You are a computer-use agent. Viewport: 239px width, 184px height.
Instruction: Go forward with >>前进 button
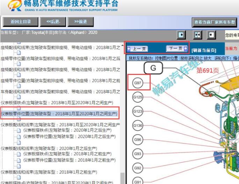click(x=80, y=22)
